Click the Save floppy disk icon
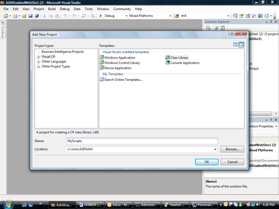Image resolution: width=279 pixels, height=209 pixels. tap(31, 16)
